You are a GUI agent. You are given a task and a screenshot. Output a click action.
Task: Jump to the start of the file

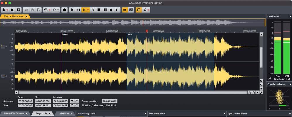click(72, 10)
